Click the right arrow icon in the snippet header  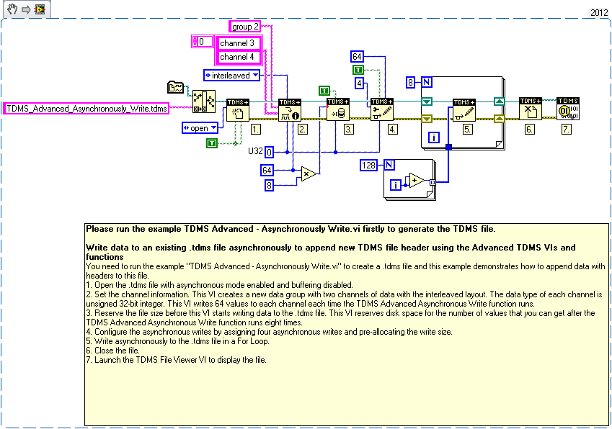pyautogui.click(x=26, y=9)
